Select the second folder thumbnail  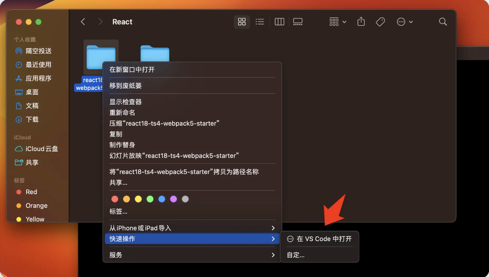click(x=155, y=54)
